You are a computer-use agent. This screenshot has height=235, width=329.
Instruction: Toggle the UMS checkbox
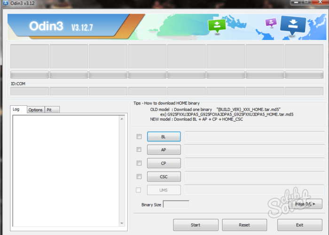pos(138,190)
